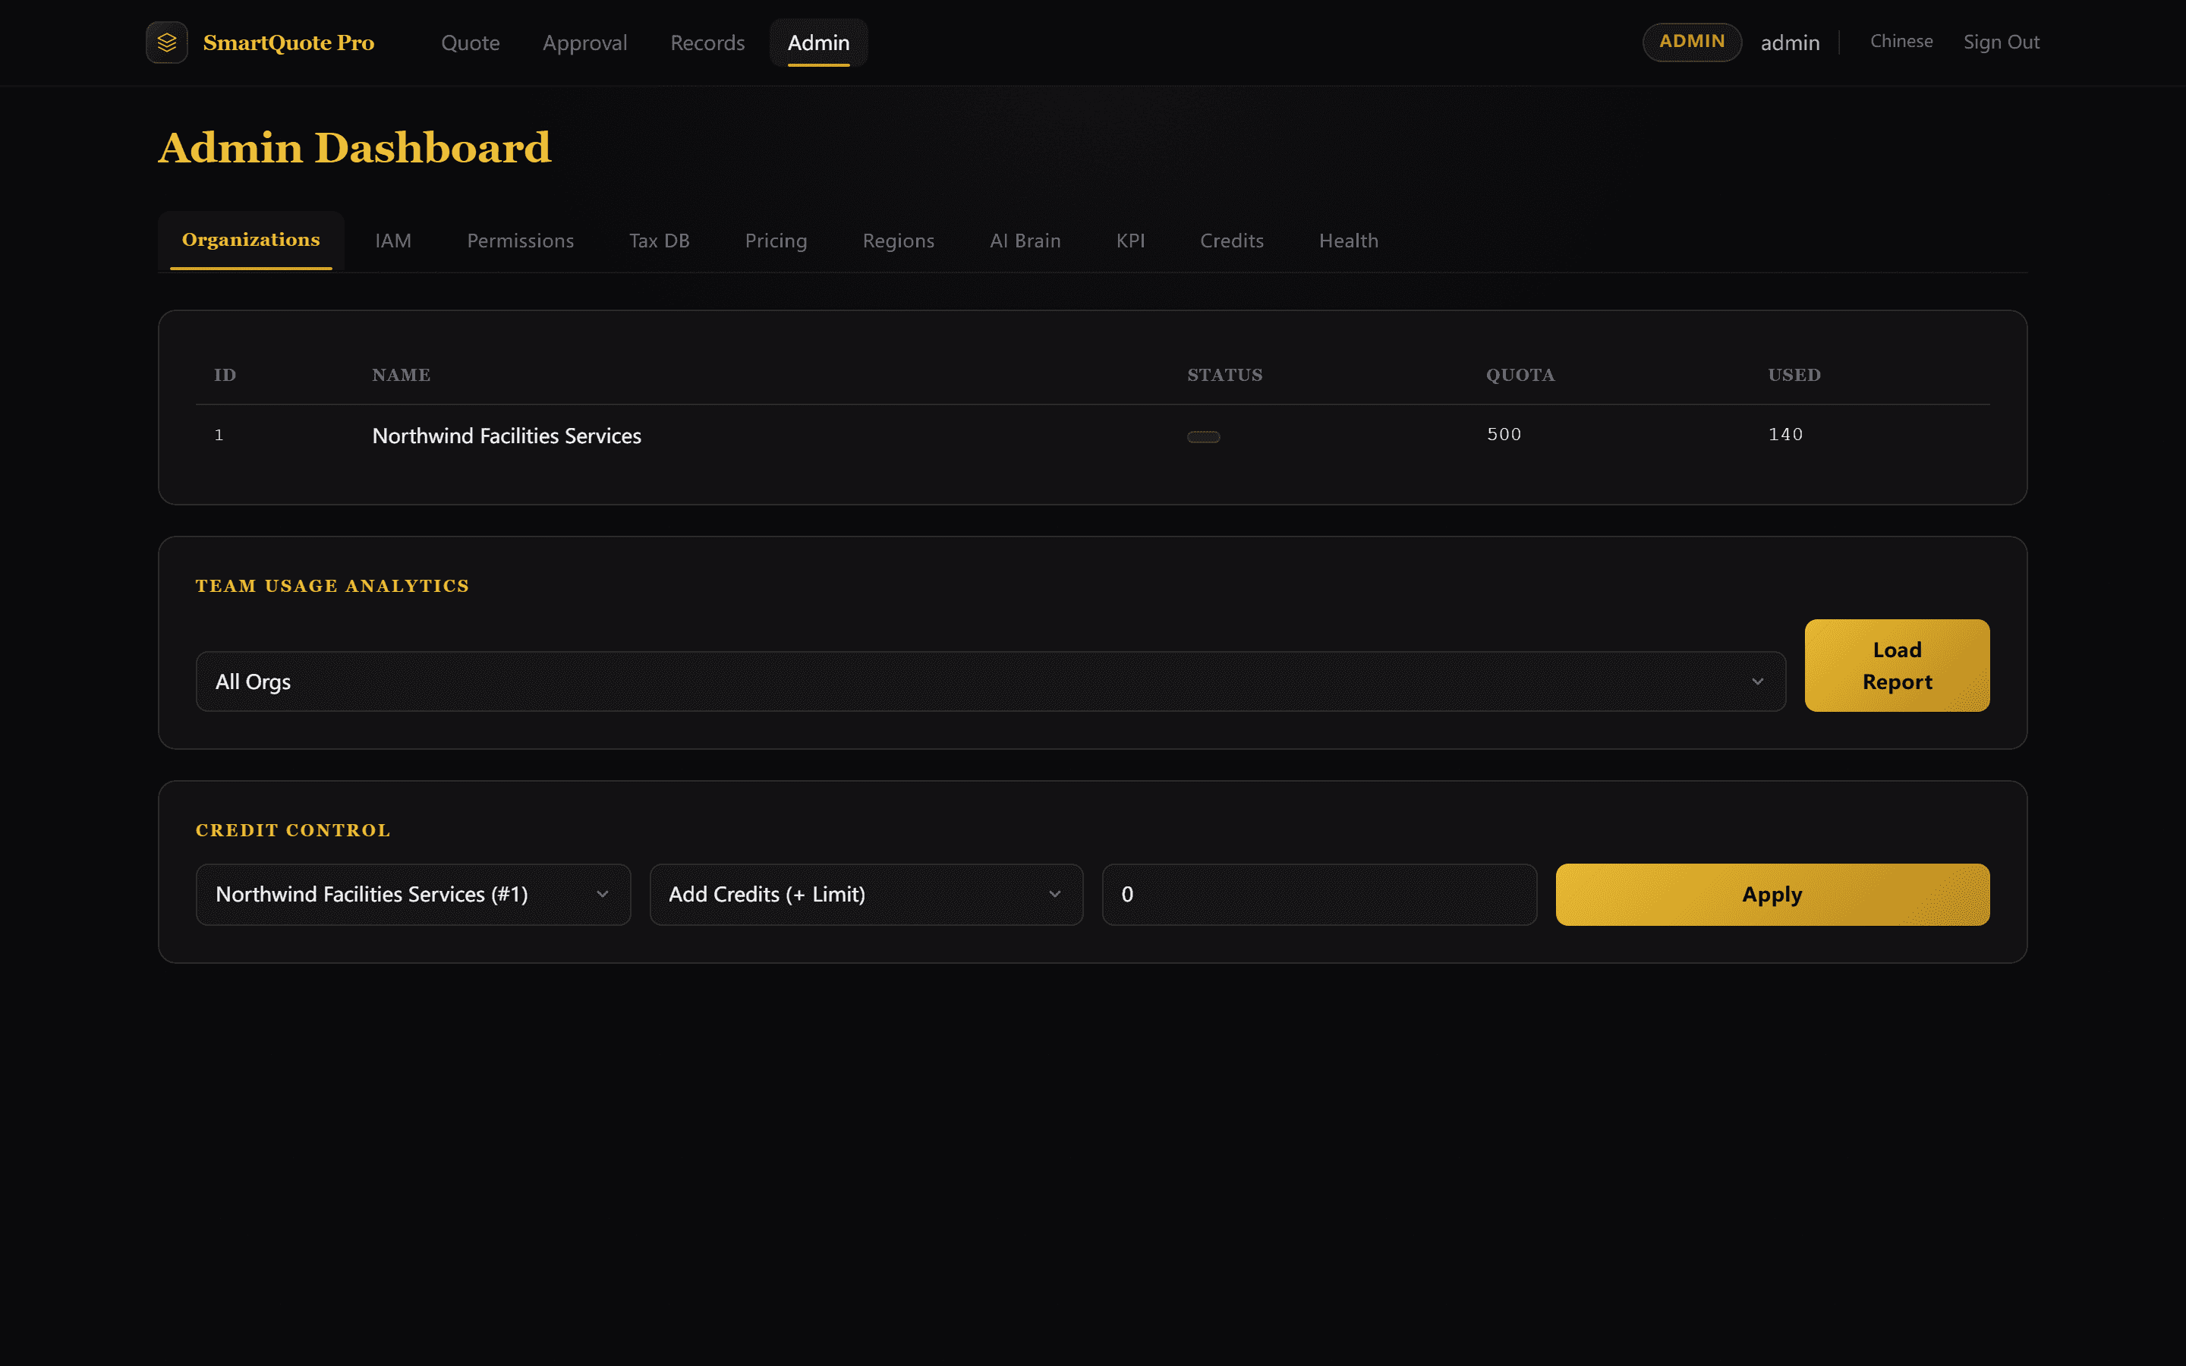Click the status pill for Northwind Facilities Services

(x=1203, y=436)
